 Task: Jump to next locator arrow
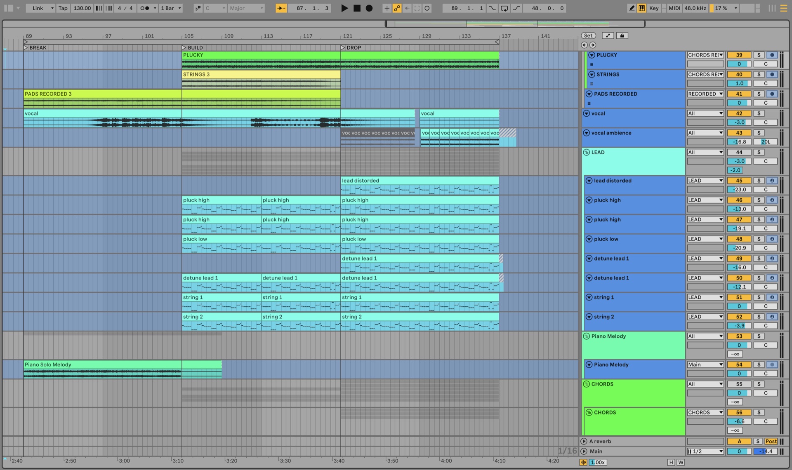point(593,45)
